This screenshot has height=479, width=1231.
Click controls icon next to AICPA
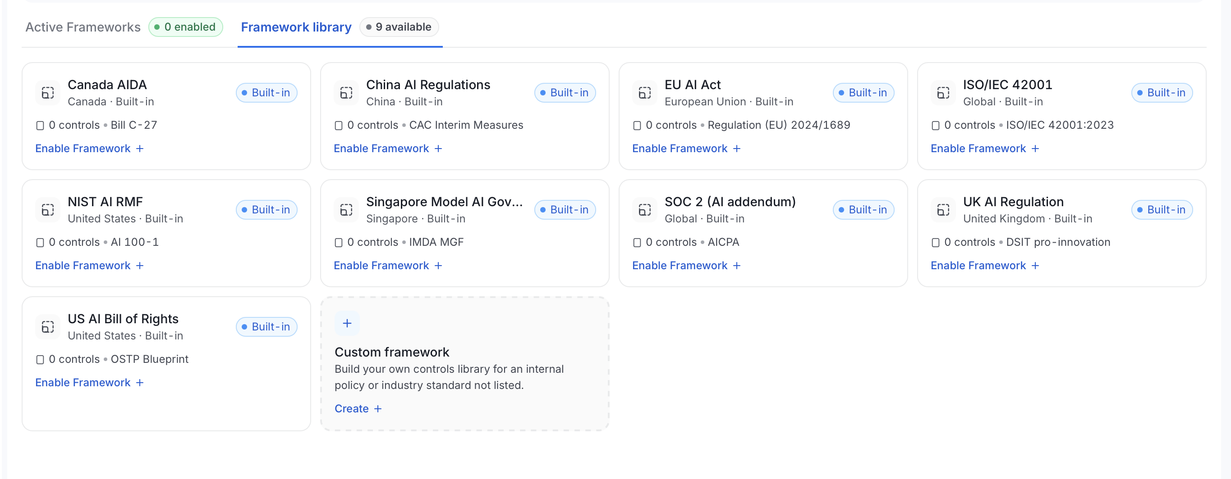(x=637, y=242)
